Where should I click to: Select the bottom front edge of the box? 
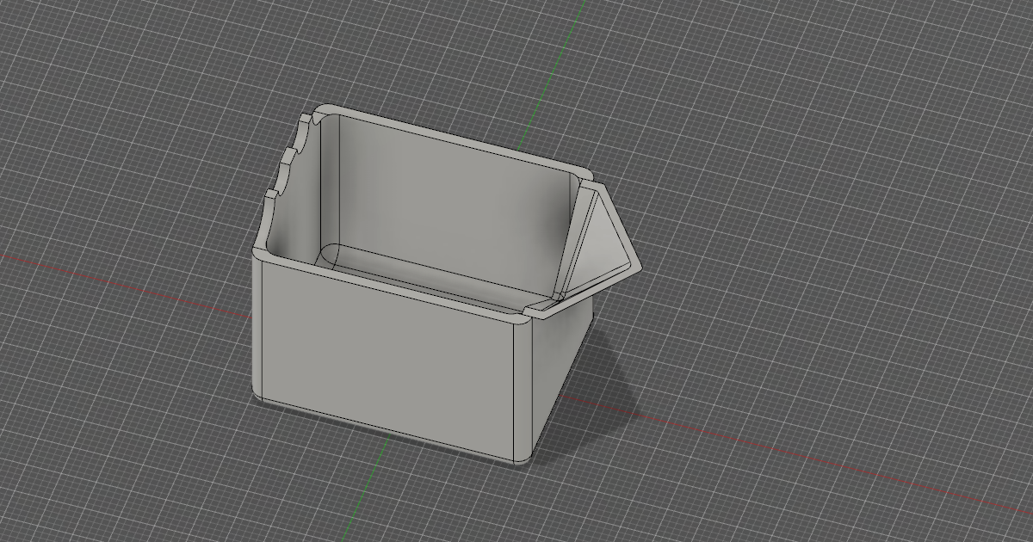(x=387, y=429)
